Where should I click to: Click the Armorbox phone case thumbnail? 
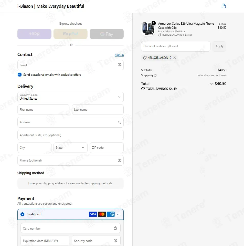point(148,29)
